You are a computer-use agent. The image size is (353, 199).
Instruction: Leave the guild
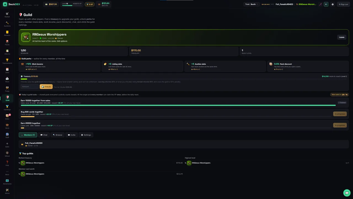(341, 37)
